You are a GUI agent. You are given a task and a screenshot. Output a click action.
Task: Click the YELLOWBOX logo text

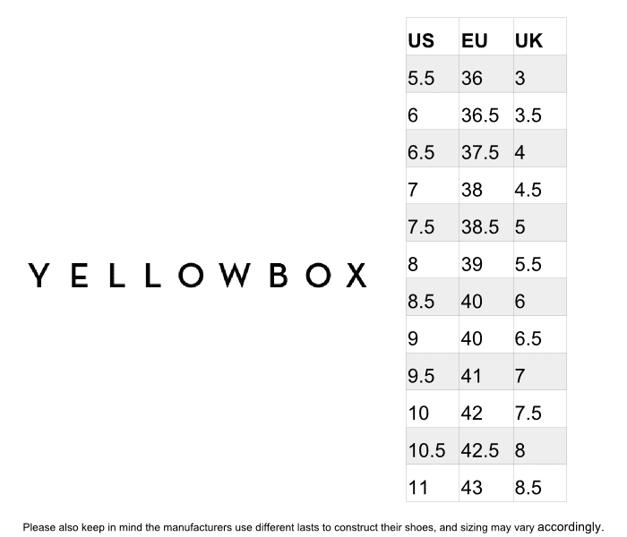coord(197,276)
